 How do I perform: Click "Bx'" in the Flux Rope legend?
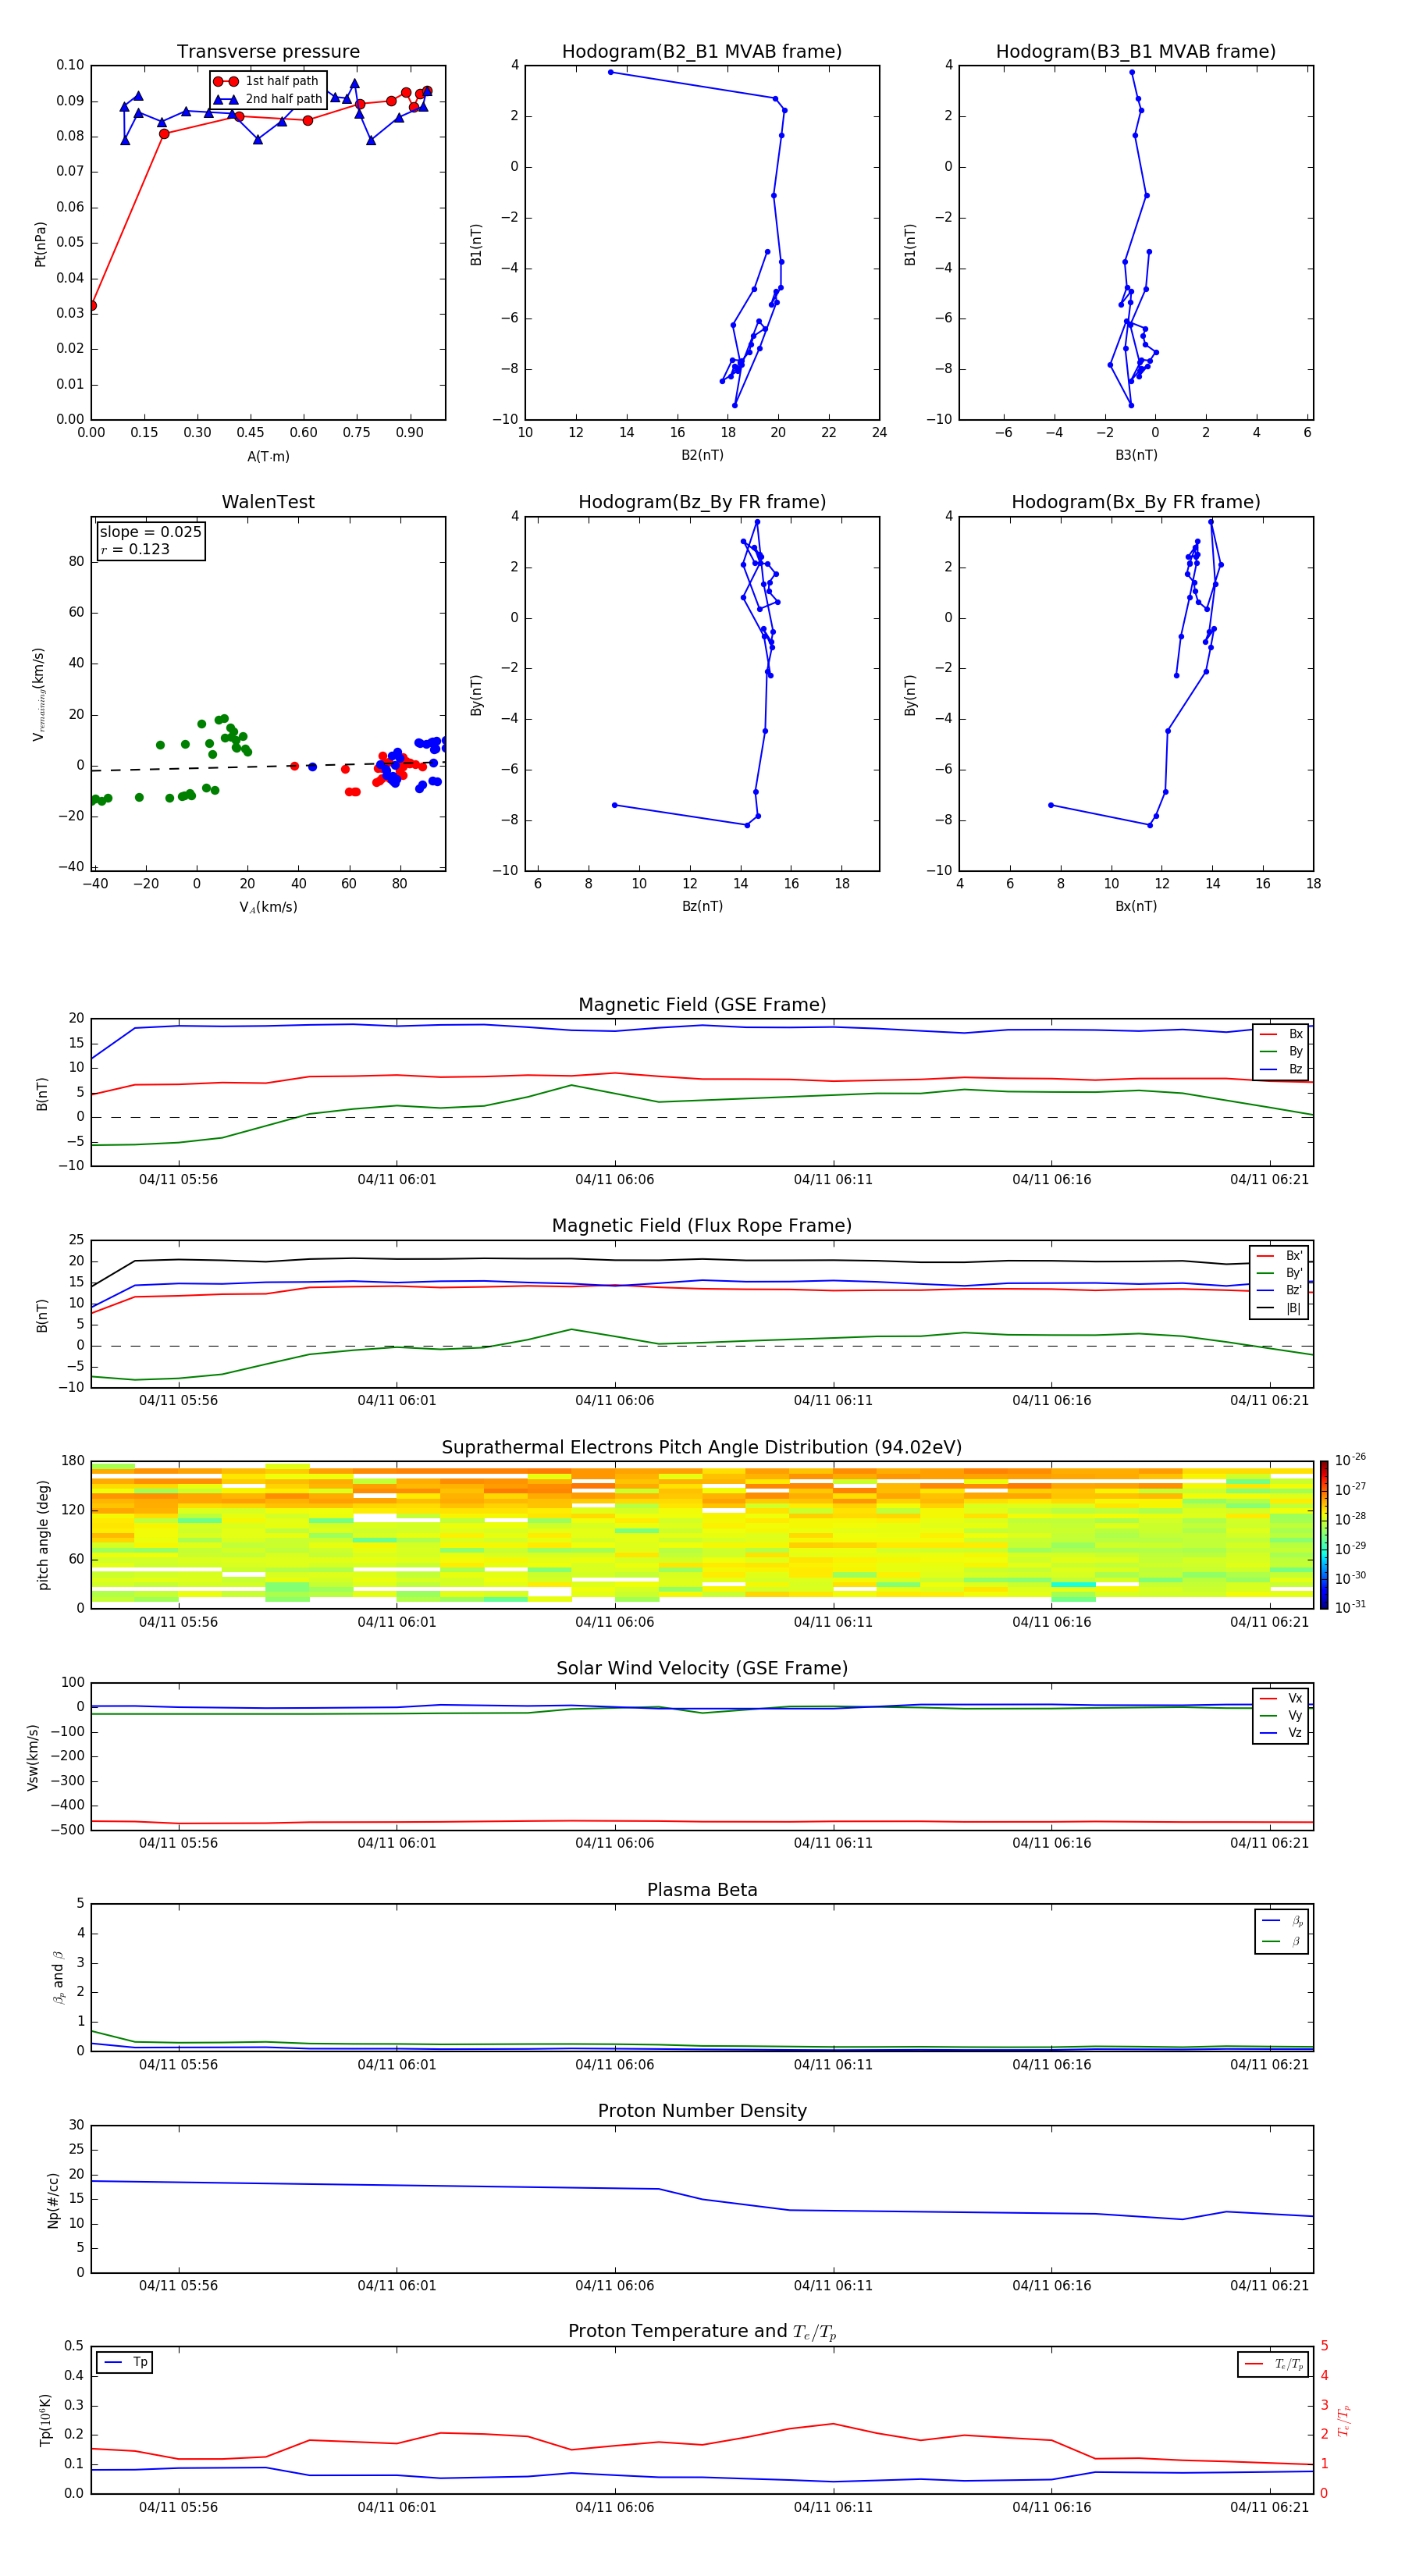point(1280,1256)
